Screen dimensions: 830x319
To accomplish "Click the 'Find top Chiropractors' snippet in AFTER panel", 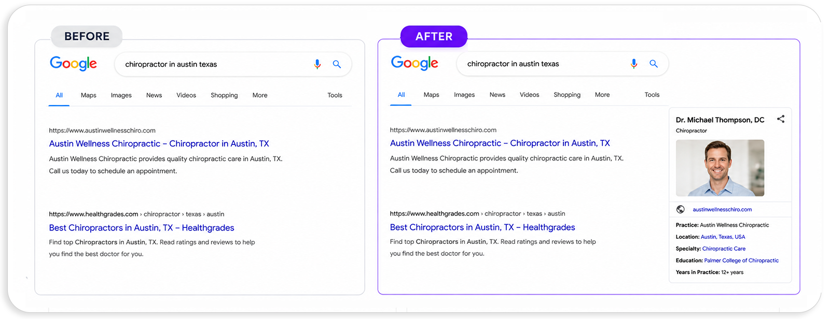I will 493,248.
